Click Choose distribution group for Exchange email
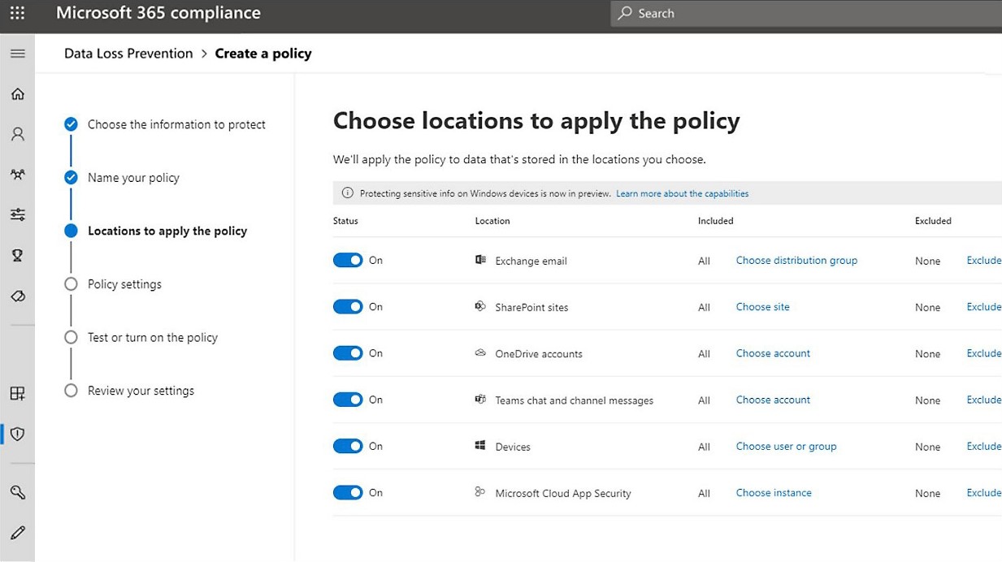 pos(796,260)
